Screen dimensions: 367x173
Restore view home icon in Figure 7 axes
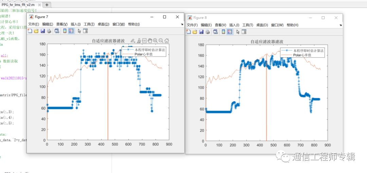167,41
